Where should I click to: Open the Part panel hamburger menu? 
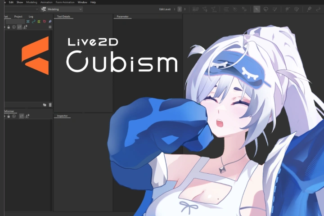click(50, 27)
